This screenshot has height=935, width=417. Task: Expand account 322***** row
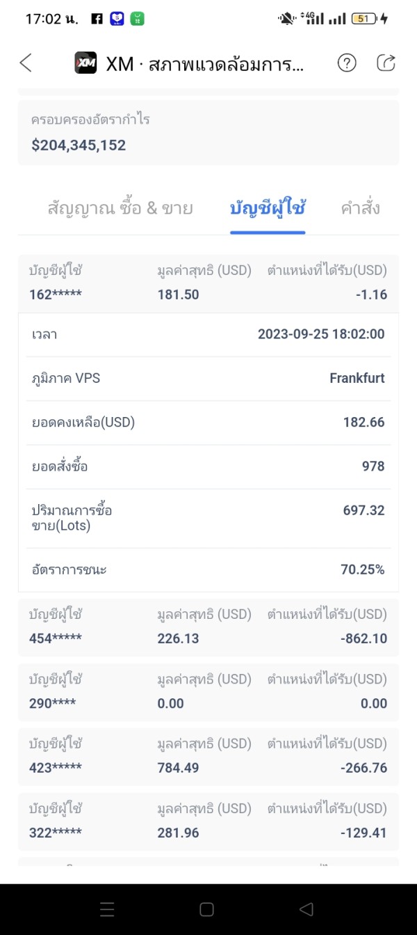click(208, 821)
